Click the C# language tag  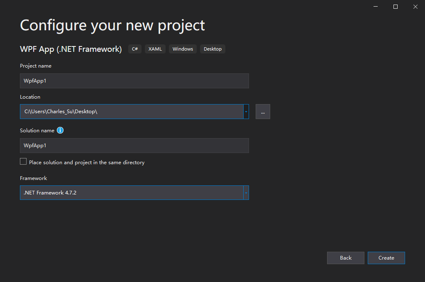pyautogui.click(x=135, y=49)
